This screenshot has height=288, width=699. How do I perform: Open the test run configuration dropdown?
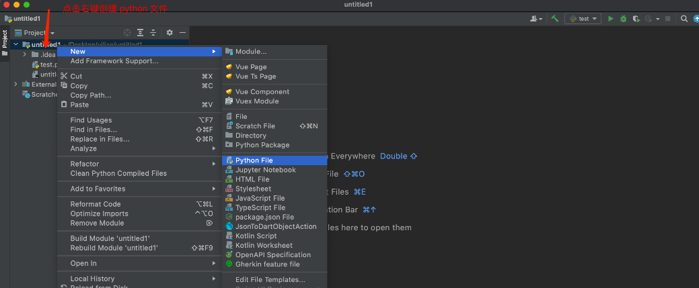583,19
